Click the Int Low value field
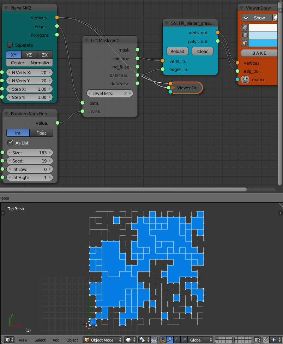 (30, 169)
